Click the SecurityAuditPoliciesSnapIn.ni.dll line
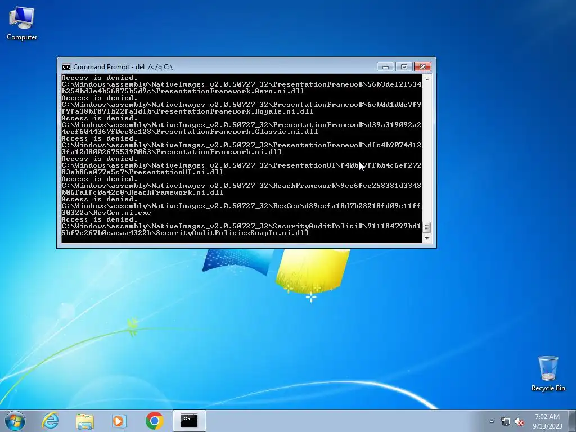 pyautogui.click(x=185, y=233)
